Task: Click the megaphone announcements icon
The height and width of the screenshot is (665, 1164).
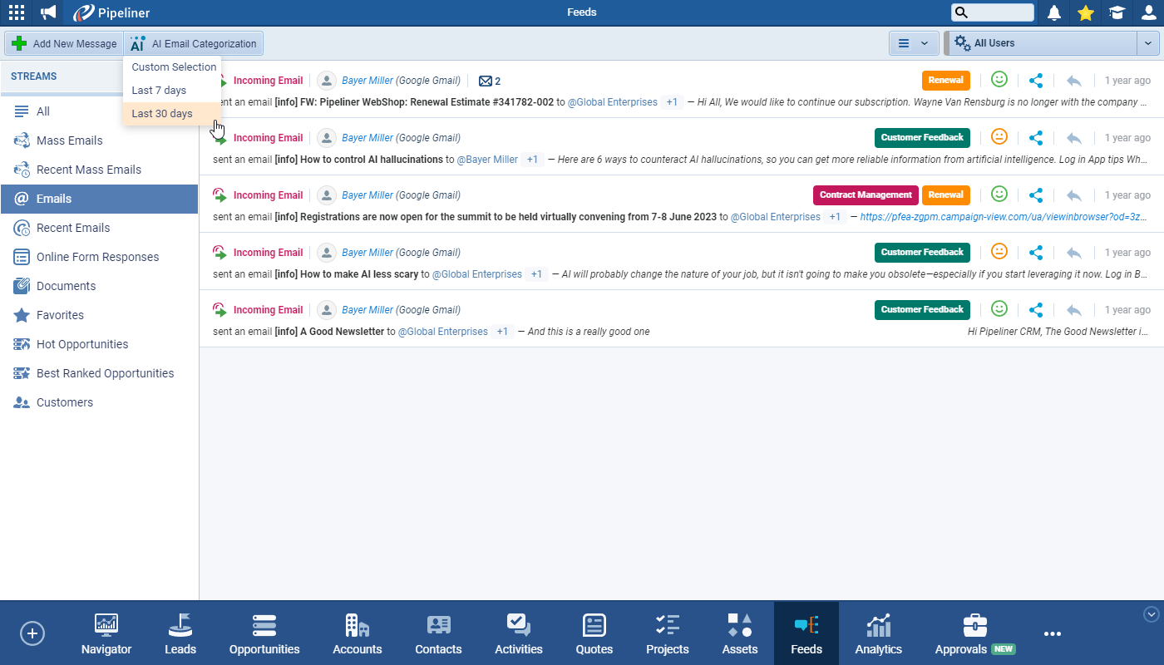Action: [x=49, y=12]
